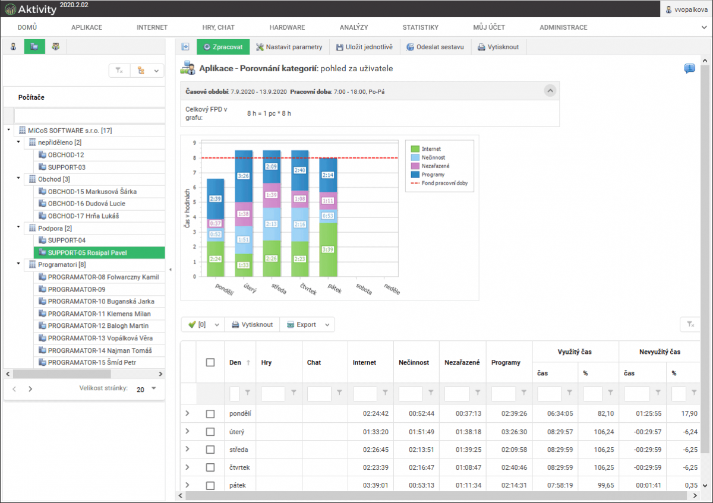Collapse the Programatori tree group
This screenshot has height=503, width=713.
[18, 264]
